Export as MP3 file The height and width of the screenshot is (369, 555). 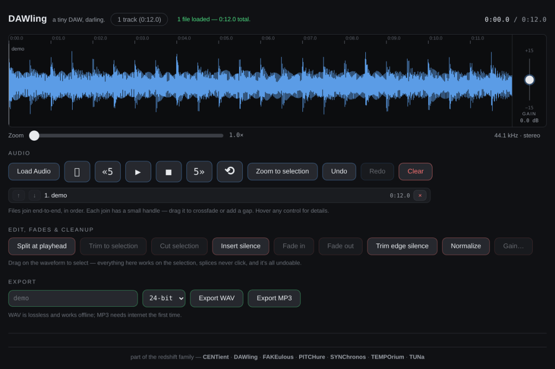click(x=274, y=298)
